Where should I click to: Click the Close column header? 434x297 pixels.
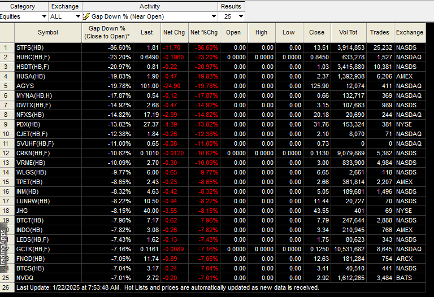point(316,33)
